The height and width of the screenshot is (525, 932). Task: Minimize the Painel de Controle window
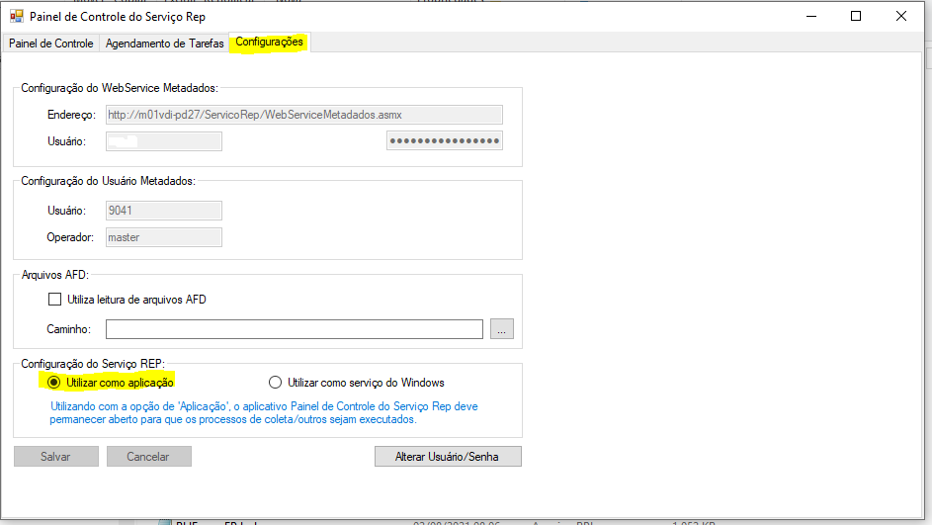click(810, 16)
